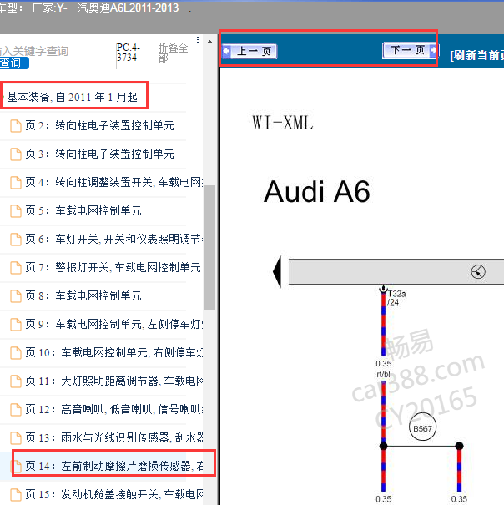This screenshot has height=505, width=504.
Task: Click the T32a /24 connector label
Action: (x=396, y=298)
